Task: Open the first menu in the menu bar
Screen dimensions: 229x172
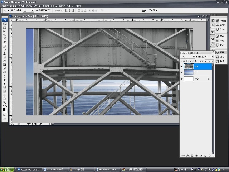Action: point(5,6)
